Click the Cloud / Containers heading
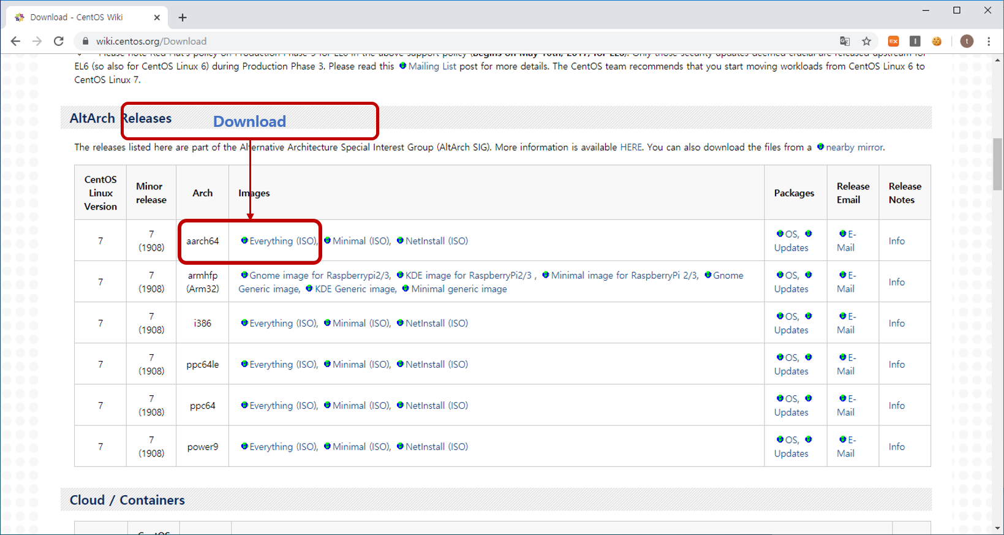 [x=127, y=500]
